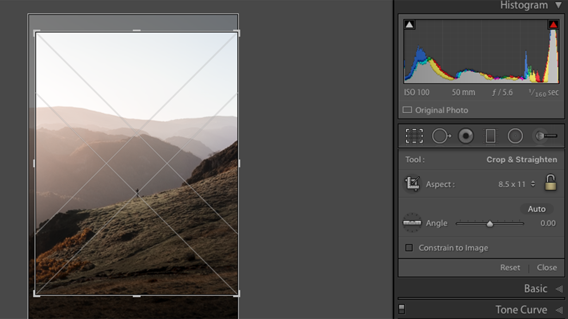Click the f / 5.6 aperture text
This screenshot has width=568, height=319.
(502, 93)
